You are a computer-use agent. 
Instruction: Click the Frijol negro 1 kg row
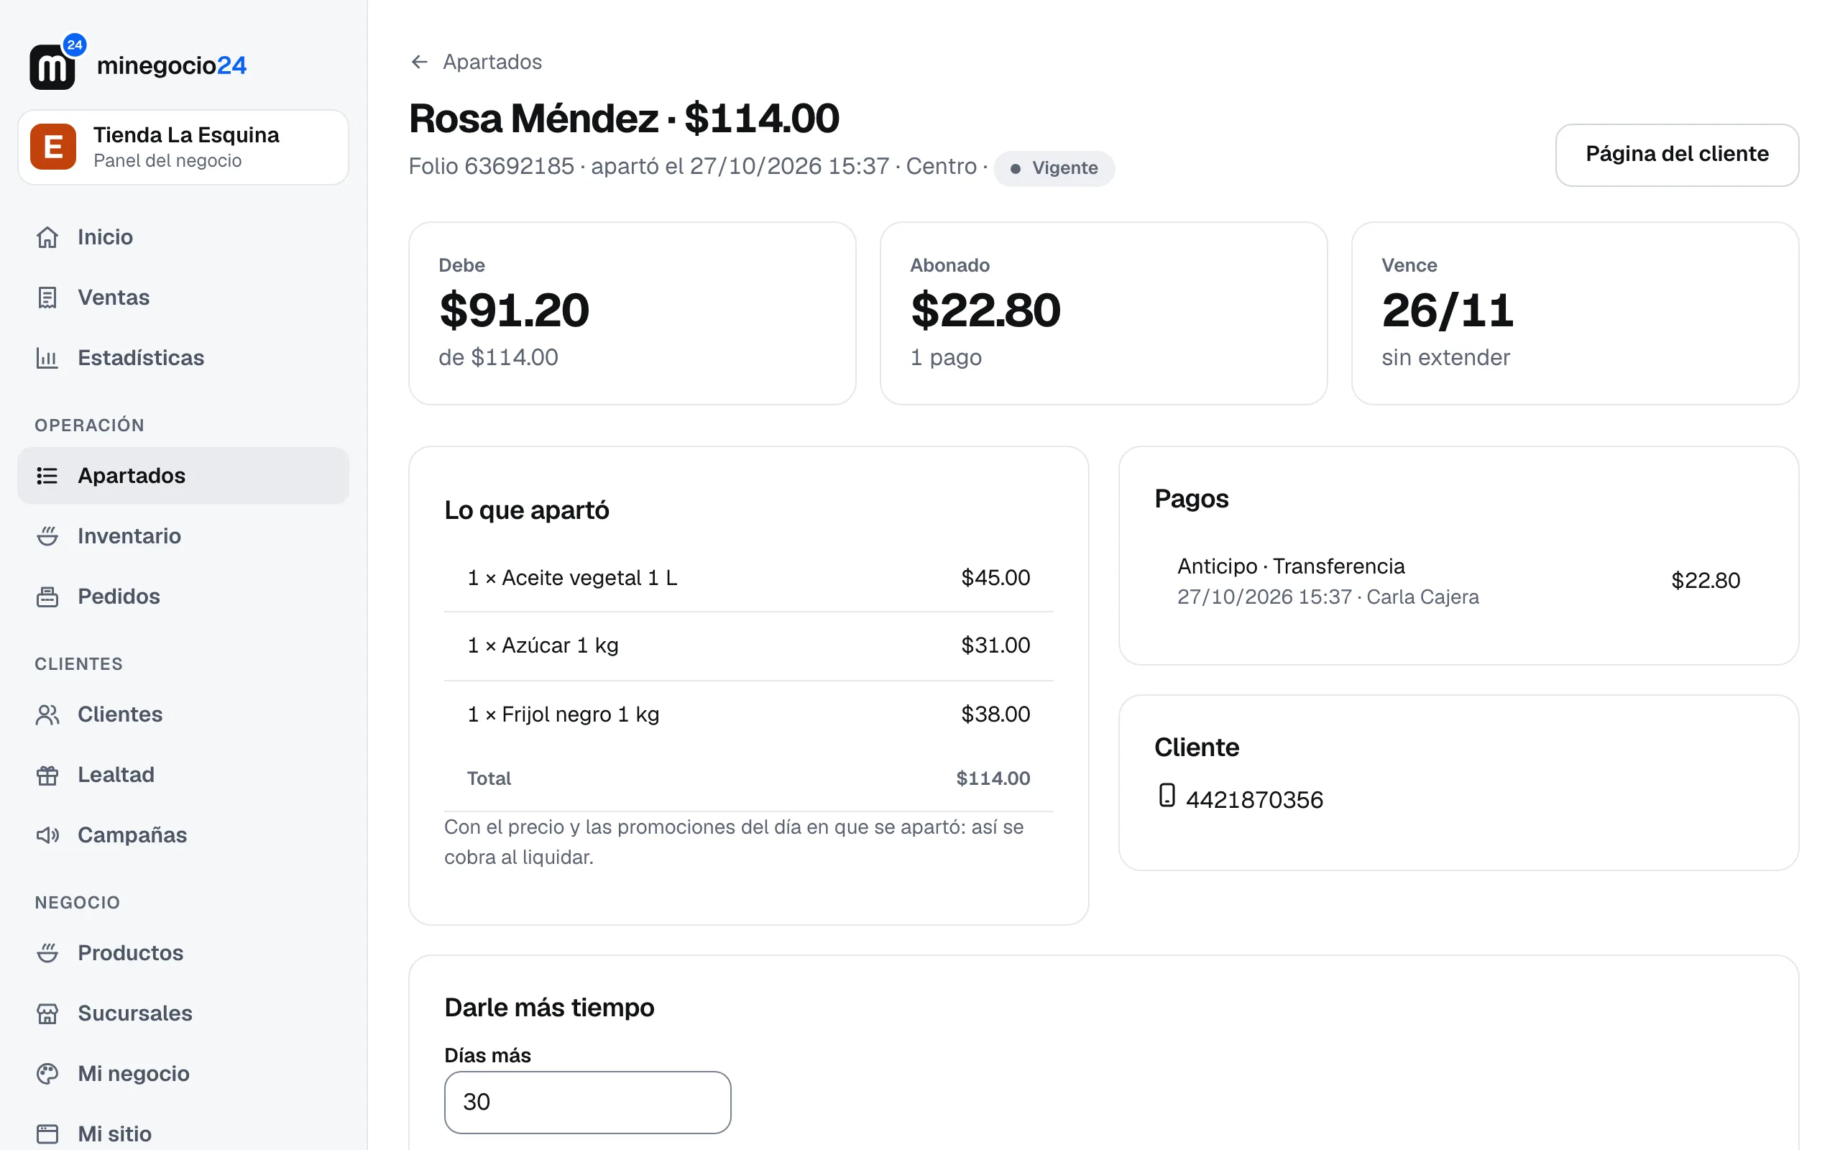pyautogui.click(x=748, y=714)
